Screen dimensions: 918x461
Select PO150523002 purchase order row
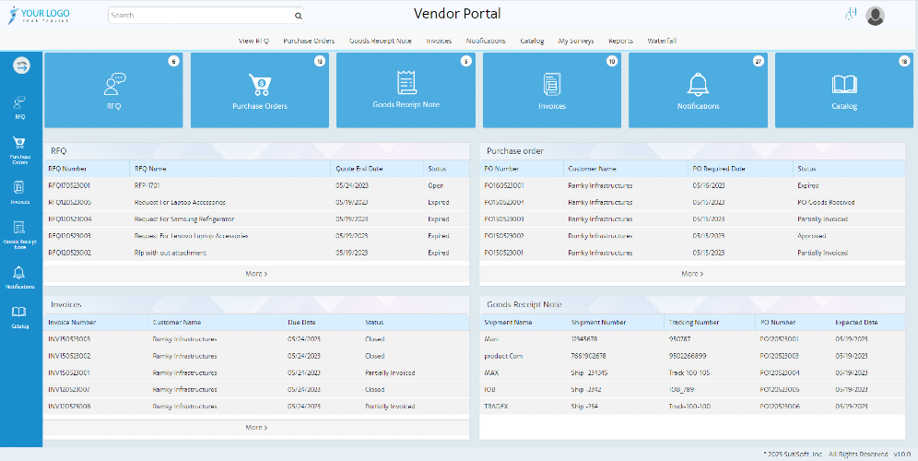(692, 236)
